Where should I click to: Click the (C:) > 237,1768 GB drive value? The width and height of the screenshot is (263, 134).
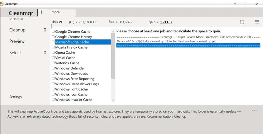83,22
